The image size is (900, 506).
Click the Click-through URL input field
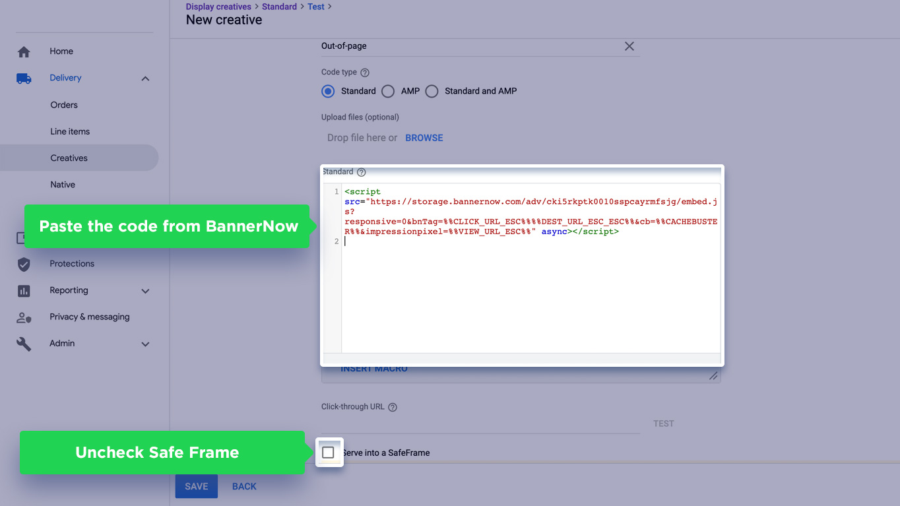[x=480, y=424]
